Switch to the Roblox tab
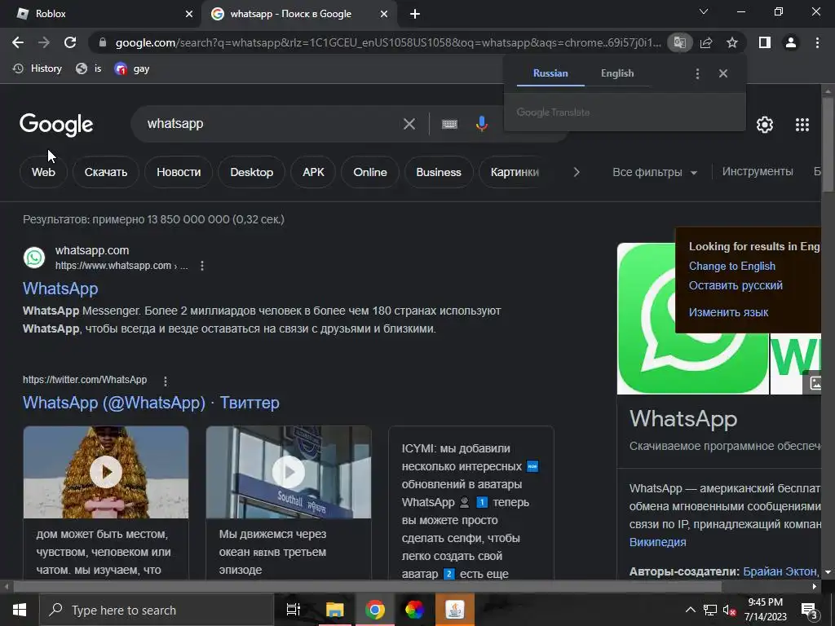The height and width of the screenshot is (626, 835). (x=101, y=14)
